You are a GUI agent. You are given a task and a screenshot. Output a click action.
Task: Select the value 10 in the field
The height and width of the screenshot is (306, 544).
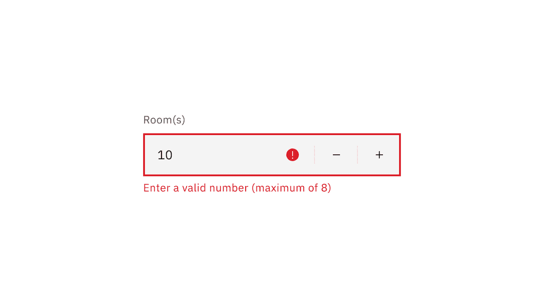click(164, 154)
